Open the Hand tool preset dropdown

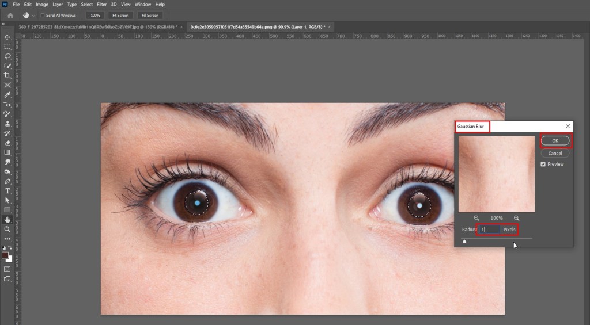point(34,15)
